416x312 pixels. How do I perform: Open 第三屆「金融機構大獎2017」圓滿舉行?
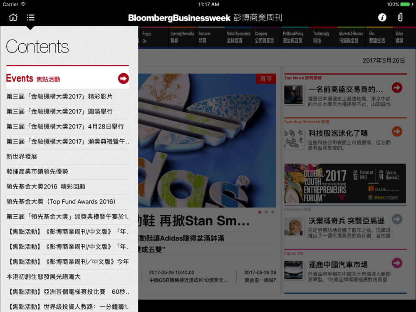[x=68, y=111]
